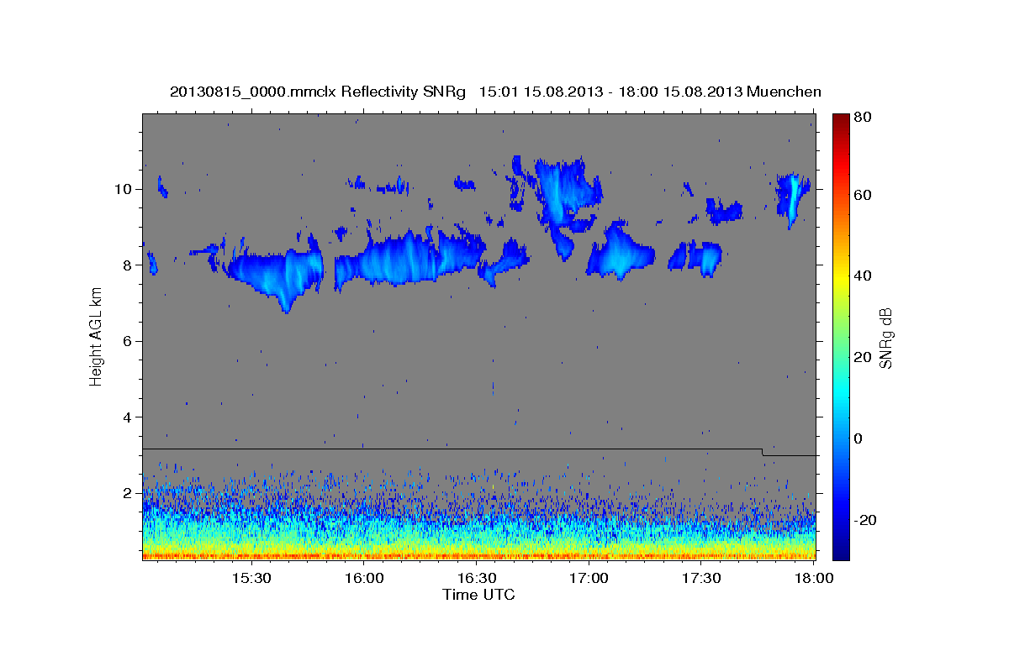Click the 'SNRg dB' colorbar label
Screen dimensions: 1009x672
[x=885, y=338]
